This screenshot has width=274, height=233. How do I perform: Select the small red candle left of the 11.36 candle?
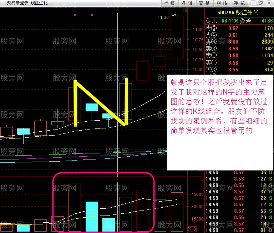click(x=160, y=61)
